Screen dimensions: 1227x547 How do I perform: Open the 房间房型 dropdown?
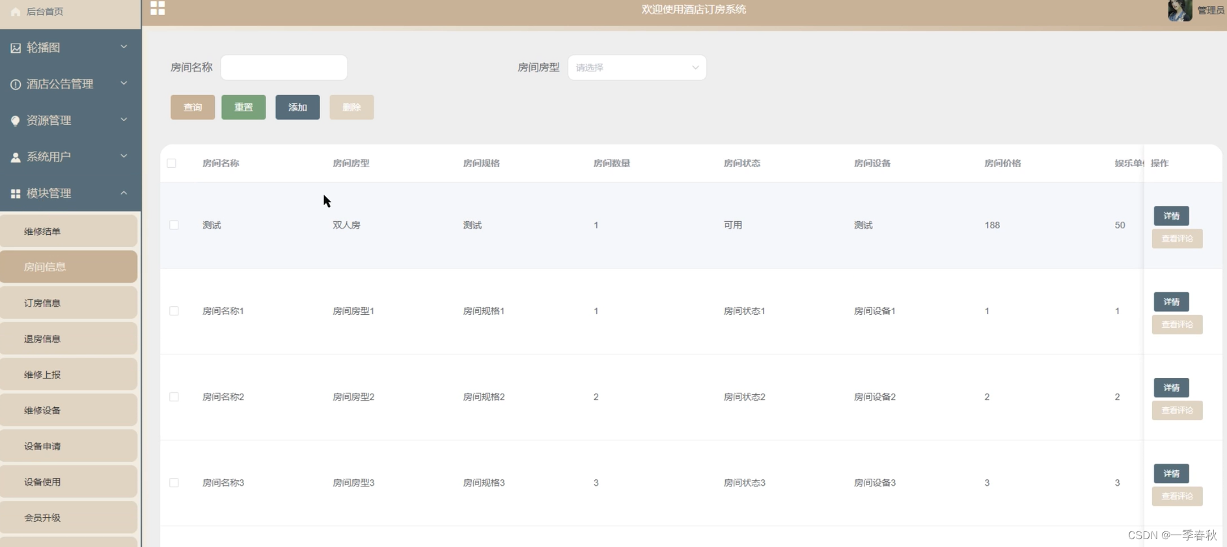click(637, 68)
